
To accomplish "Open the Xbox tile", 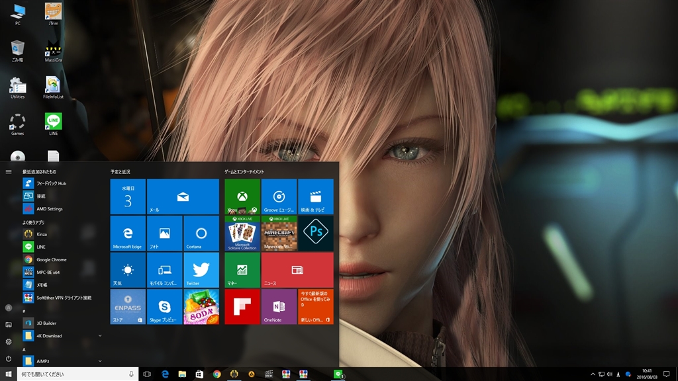I will [x=242, y=196].
